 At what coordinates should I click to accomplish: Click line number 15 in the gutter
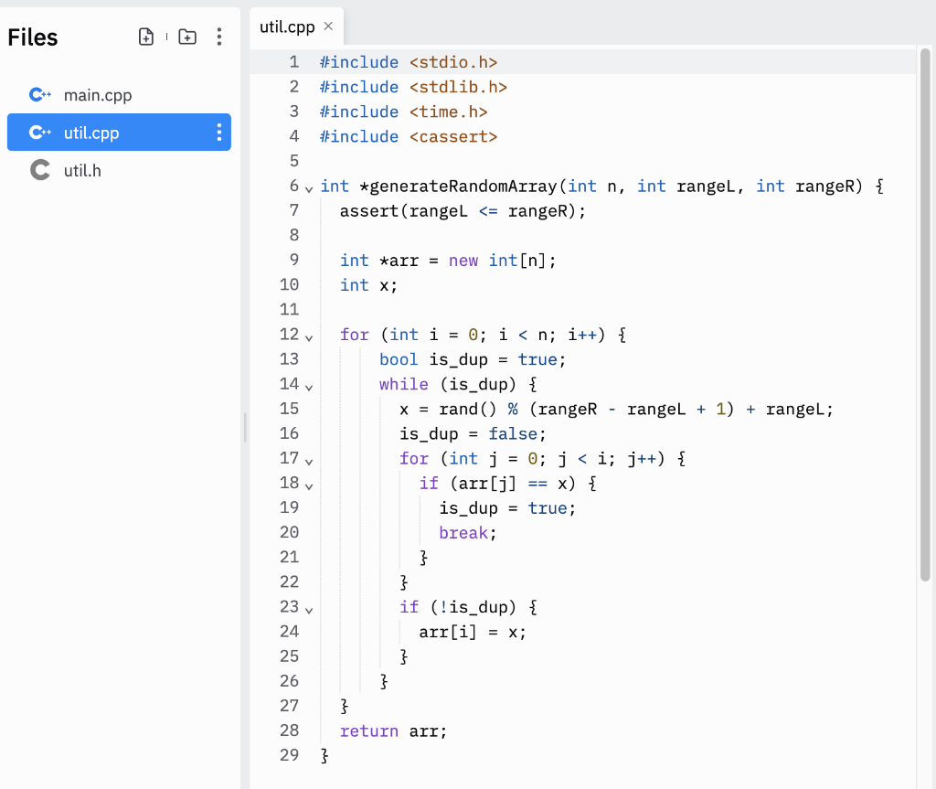click(x=290, y=409)
